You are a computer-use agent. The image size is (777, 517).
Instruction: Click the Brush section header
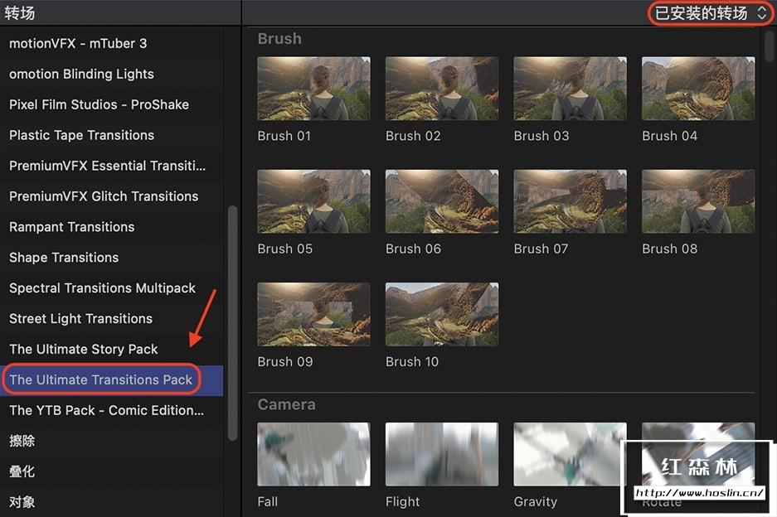[279, 39]
